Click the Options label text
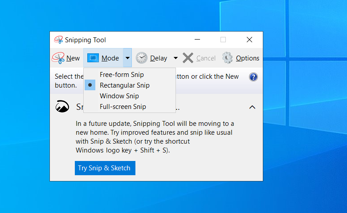 (x=247, y=58)
